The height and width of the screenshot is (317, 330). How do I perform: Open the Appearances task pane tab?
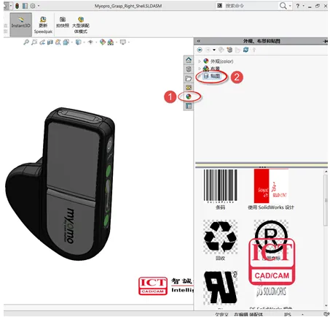coord(189,96)
